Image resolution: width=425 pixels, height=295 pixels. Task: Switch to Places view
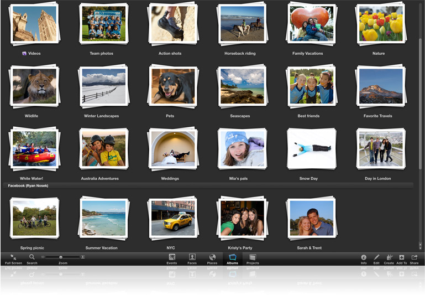212,259
